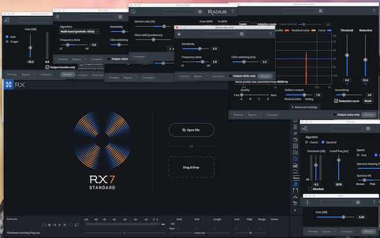This screenshot has height=238, width=380.
Task: Toggle Output clicks only in Mouth De-click
Action: (x=230, y=76)
